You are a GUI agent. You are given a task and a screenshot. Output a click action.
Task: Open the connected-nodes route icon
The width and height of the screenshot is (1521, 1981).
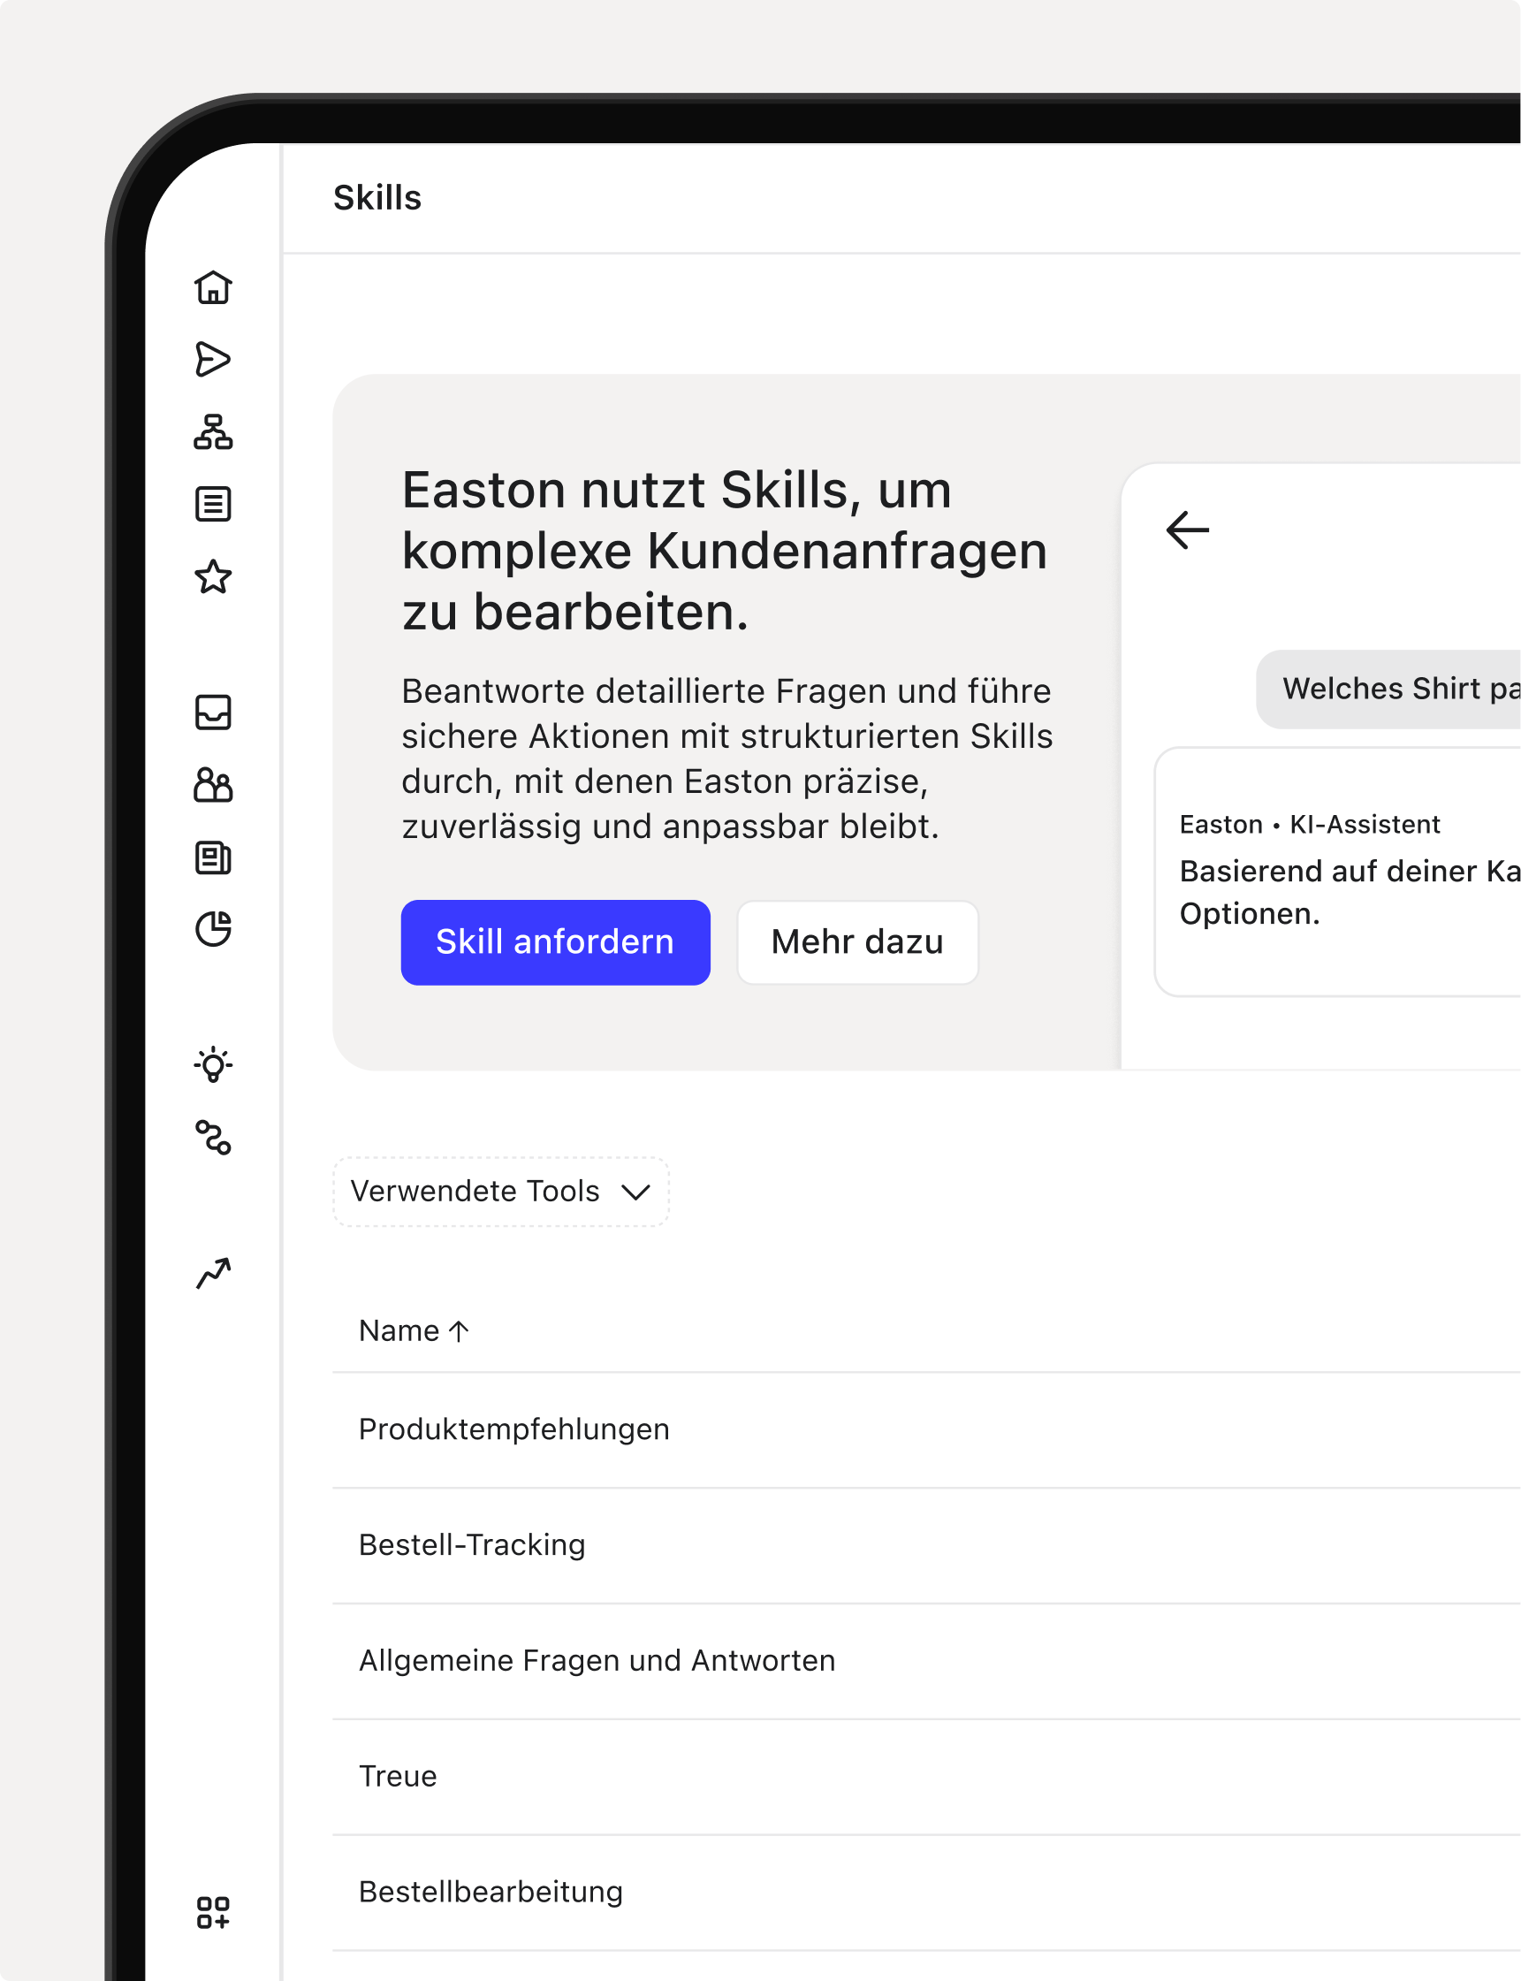213,1137
